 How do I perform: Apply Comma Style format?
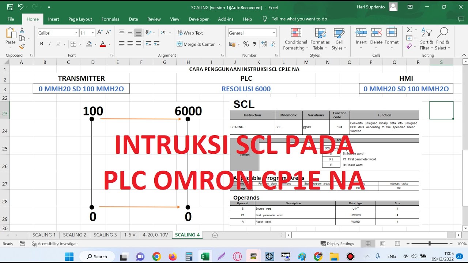[254, 44]
